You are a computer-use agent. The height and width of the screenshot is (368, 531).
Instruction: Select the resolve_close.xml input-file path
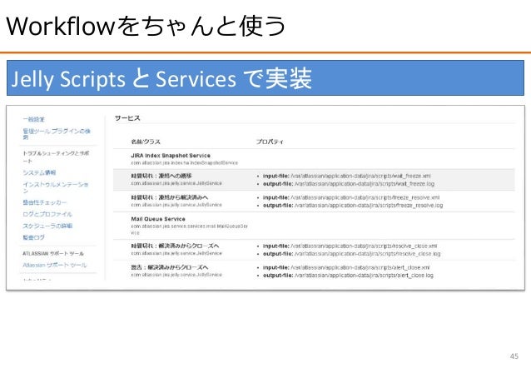click(x=364, y=246)
